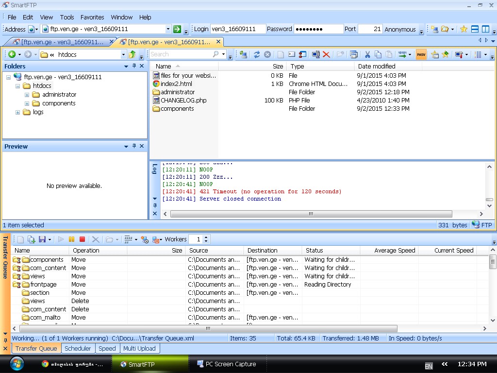This screenshot has width=497, height=373.
Task: Click the green Connect arrow beside address
Action: [178, 29]
